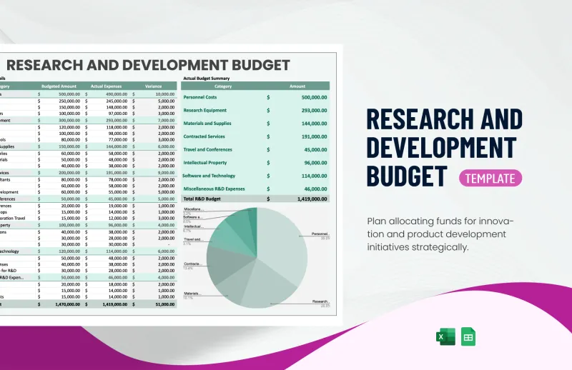Viewport: 572px width, 370px height.
Task: Click the 'Materials...' pie chart label
Action: pyautogui.click(x=192, y=294)
